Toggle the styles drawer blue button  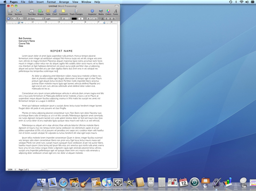9,19
